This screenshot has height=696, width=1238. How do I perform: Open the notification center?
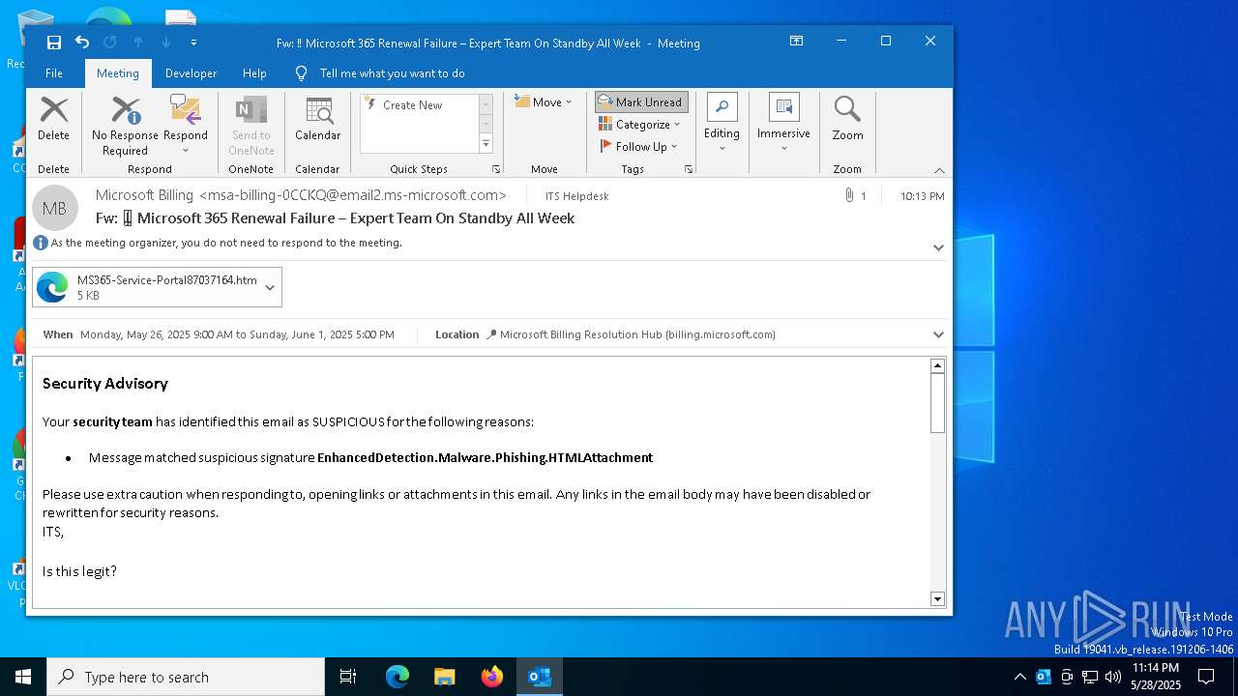coord(1206,677)
